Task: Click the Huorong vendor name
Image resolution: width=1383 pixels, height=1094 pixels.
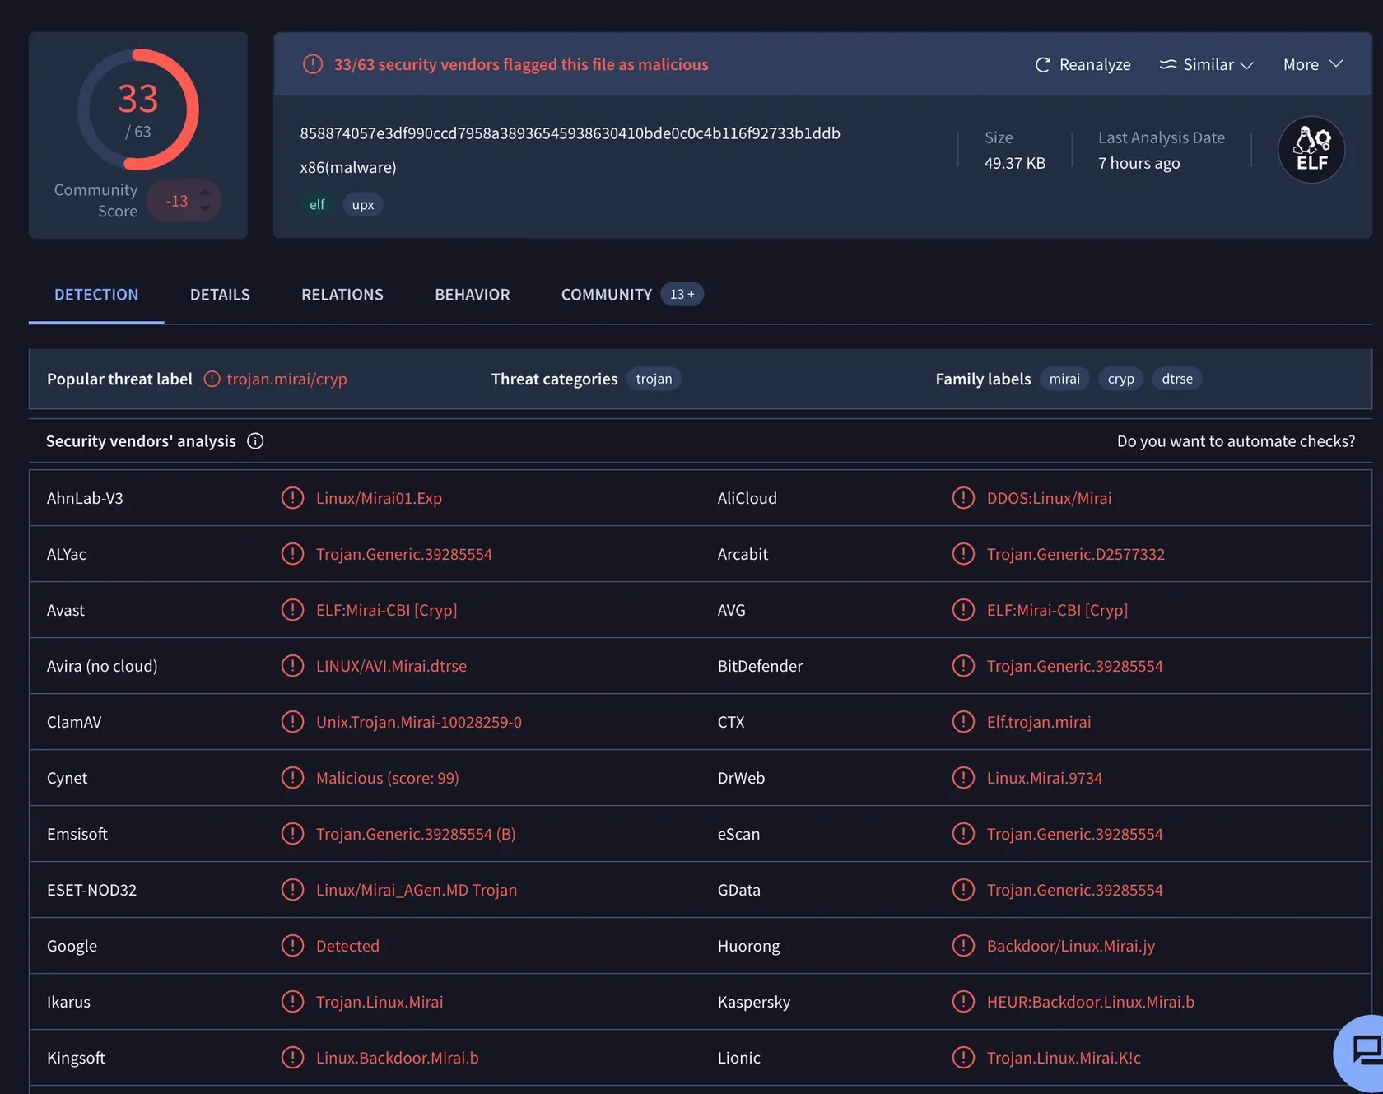Action: [x=749, y=946]
